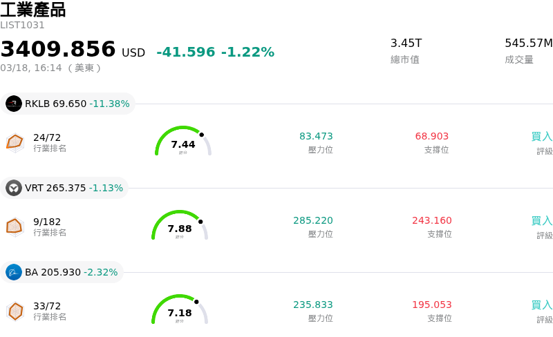The height and width of the screenshot is (337, 553).
Task: Open RKLB radar chart icon
Action: [x=15, y=142]
